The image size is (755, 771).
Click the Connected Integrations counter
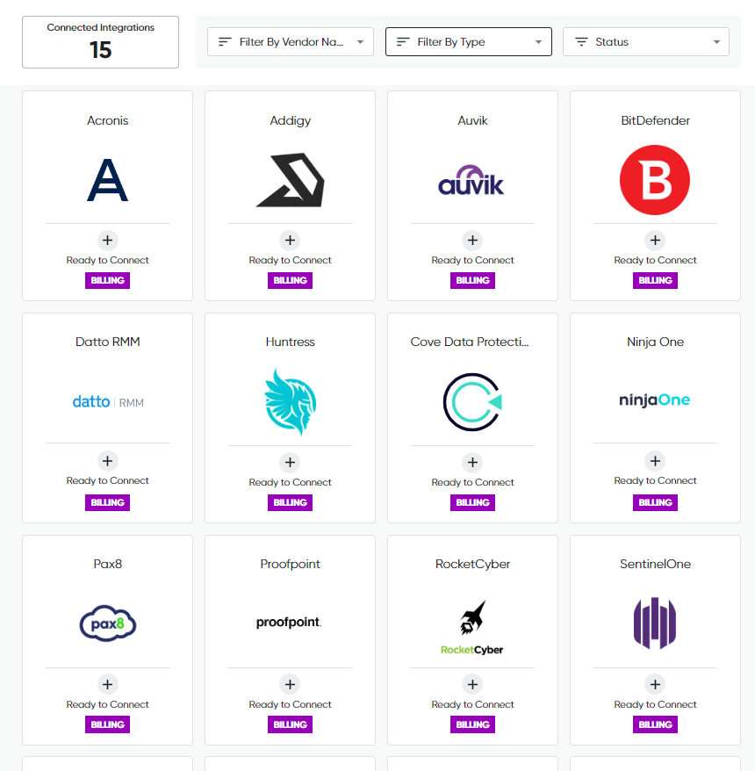[x=100, y=41]
